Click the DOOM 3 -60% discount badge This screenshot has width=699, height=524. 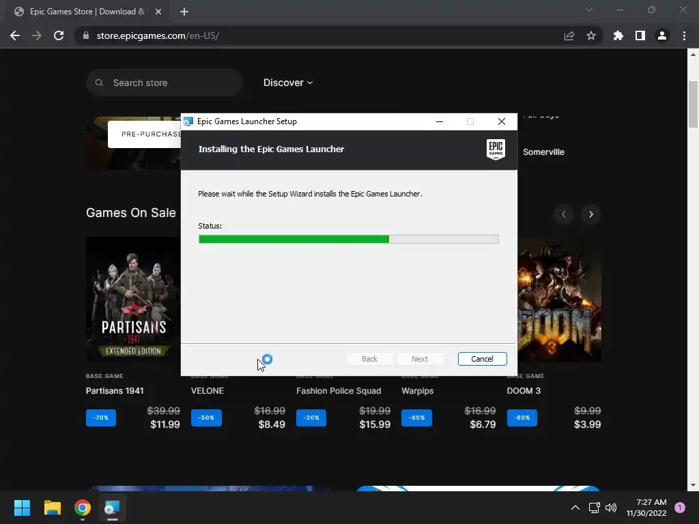[x=522, y=418]
